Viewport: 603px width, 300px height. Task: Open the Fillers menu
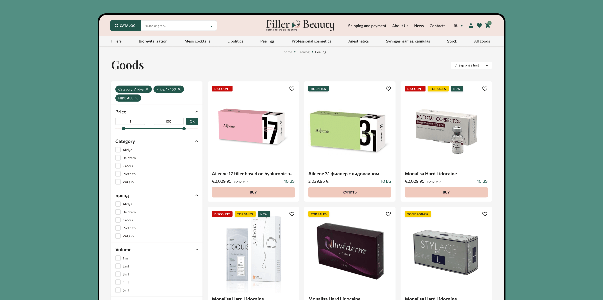116,41
